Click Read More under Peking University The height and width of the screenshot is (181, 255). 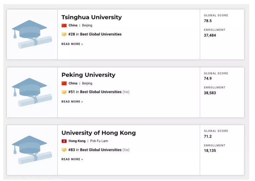click(72, 102)
